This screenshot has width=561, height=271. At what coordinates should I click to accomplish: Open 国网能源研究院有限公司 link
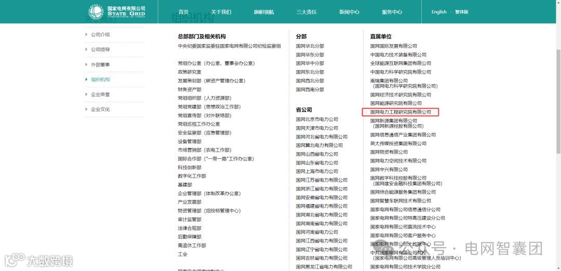[x=396, y=103]
